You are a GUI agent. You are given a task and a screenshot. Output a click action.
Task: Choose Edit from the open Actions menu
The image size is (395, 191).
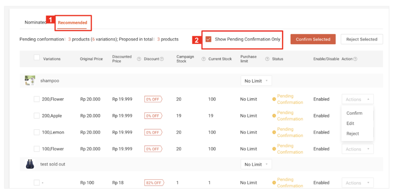[350, 123]
